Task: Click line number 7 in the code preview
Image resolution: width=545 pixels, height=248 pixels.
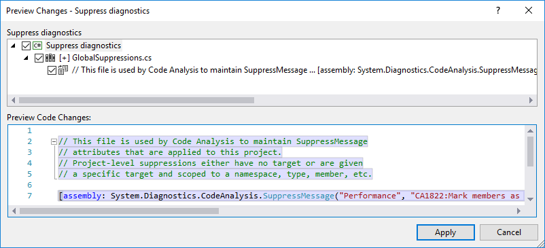Action: (x=29, y=196)
